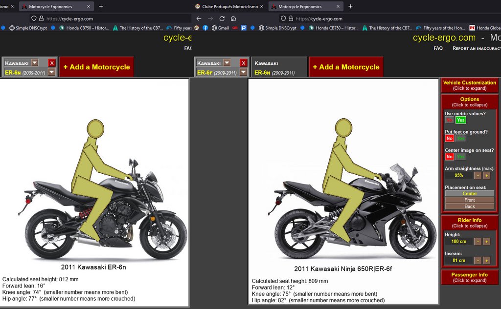
Task: Open the ER-6f model dropdown
Action: coord(243,72)
